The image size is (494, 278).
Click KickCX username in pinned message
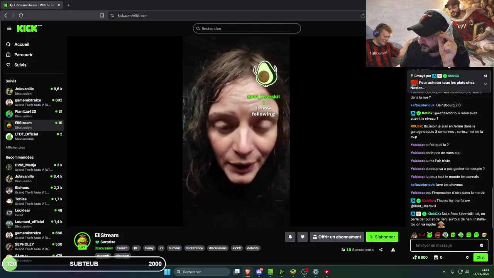pos(453,76)
